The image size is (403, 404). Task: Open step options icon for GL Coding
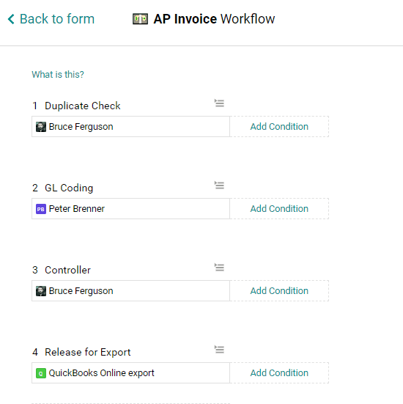(x=219, y=185)
